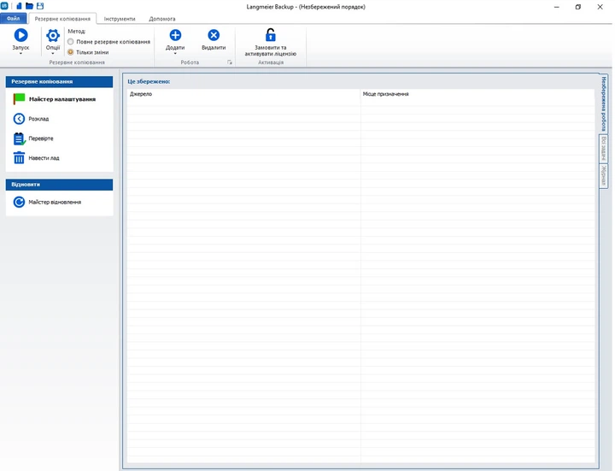The width and height of the screenshot is (615, 471).
Task: Click the Видалити delete icon
Action: 214,35
